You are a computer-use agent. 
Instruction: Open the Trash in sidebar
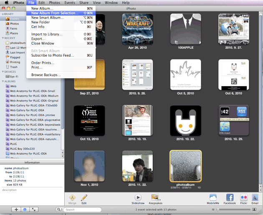(x=13, y=67)
